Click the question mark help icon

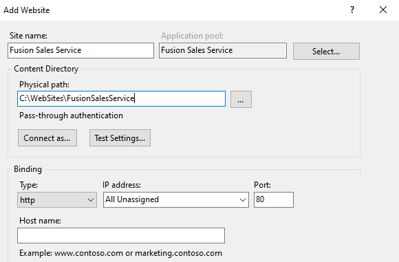point(352,10)
